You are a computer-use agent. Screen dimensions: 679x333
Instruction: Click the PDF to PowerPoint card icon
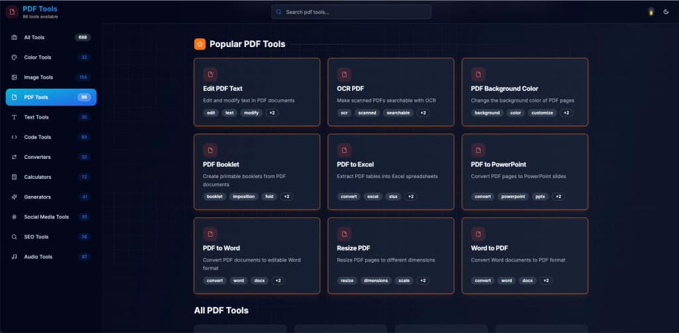[x=478, y=150]
